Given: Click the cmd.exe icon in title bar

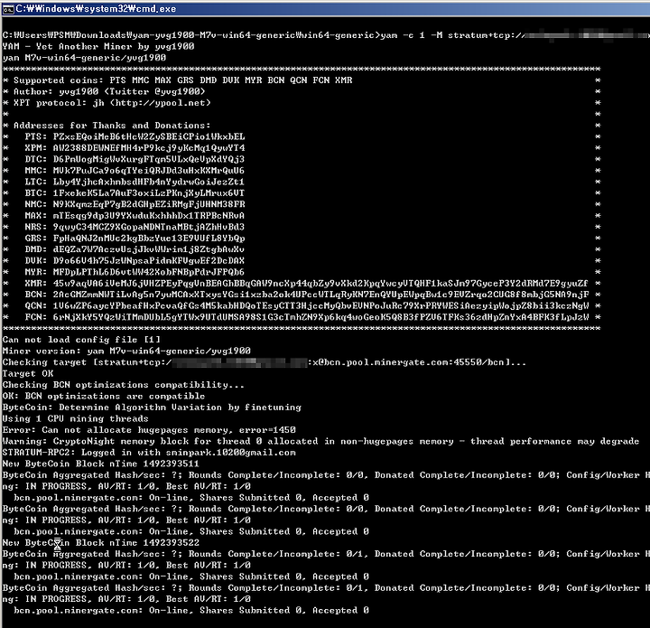Looking at the screenshot, I should (8, 9).
